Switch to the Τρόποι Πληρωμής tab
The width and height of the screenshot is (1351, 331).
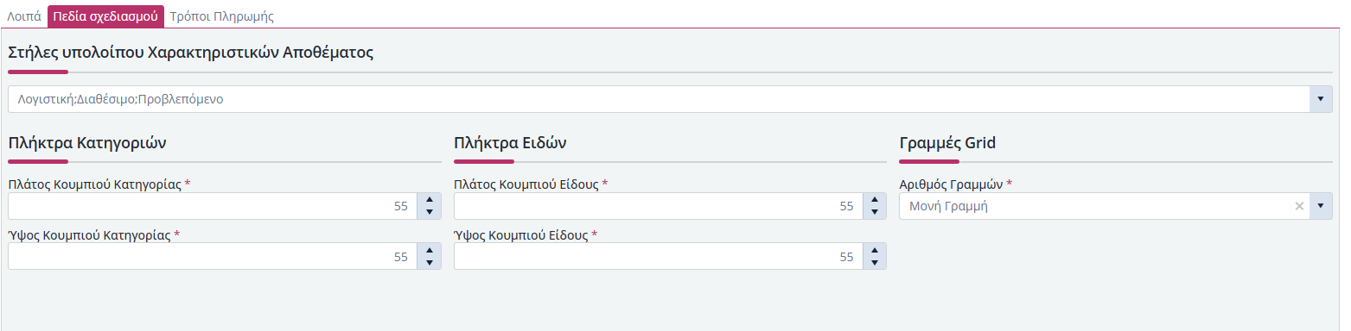(x=223, y=16)
